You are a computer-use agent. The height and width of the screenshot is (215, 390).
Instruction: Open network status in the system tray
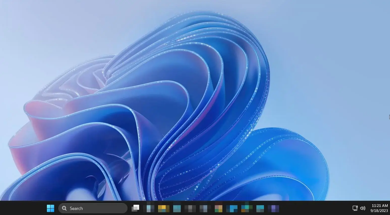pyautogui.click(x=355, y=208)
